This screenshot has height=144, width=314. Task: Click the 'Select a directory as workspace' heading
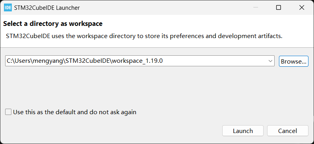pos(53,24)
